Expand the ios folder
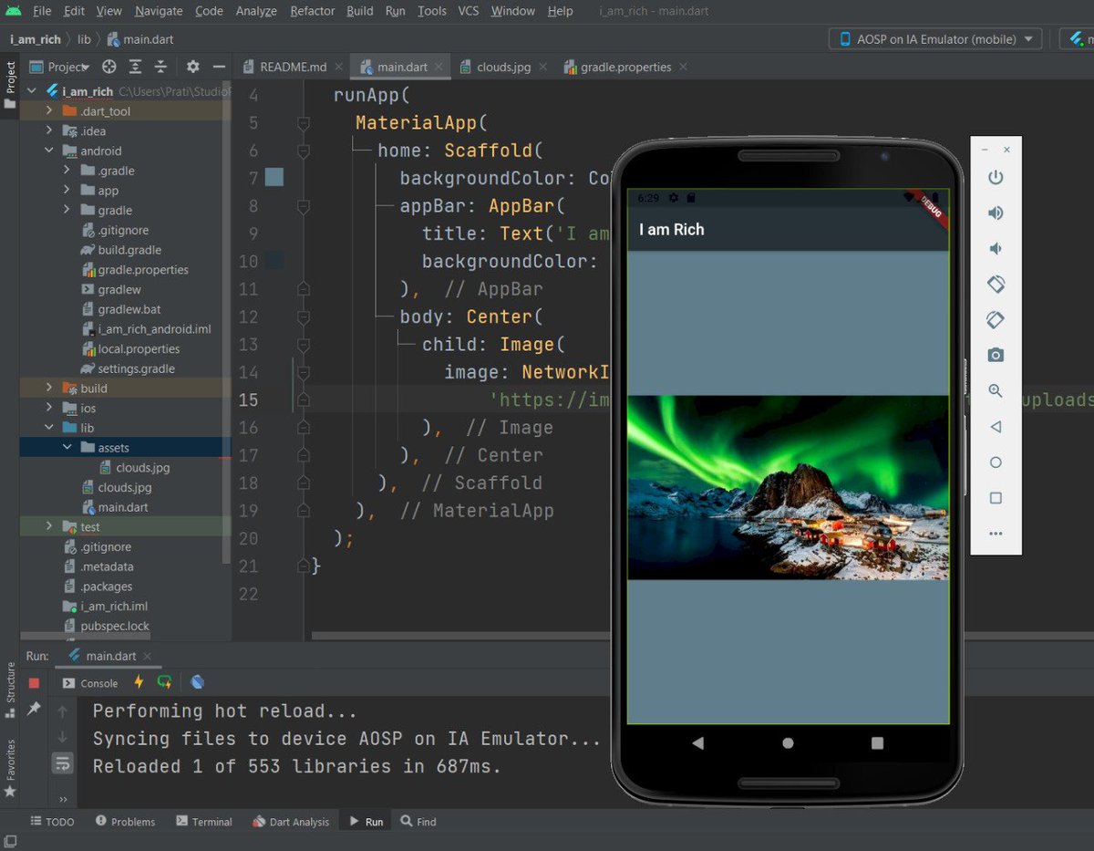The width and height of the screenshot is (1094, 851). point(50,409)
